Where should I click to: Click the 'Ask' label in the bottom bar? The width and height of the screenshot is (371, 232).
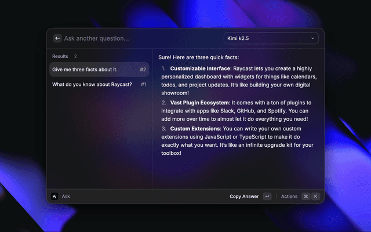click(66, 197)
